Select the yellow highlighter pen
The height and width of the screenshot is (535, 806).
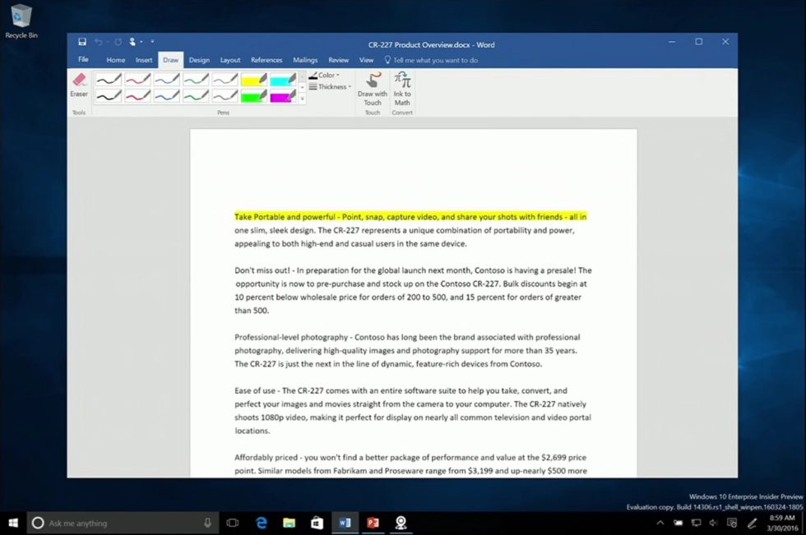(254, 80)
